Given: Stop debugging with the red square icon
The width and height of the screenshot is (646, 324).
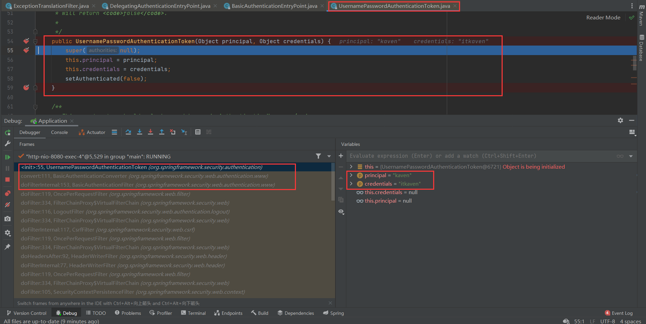Looking at the screenshot, I should tap(7, 180).
